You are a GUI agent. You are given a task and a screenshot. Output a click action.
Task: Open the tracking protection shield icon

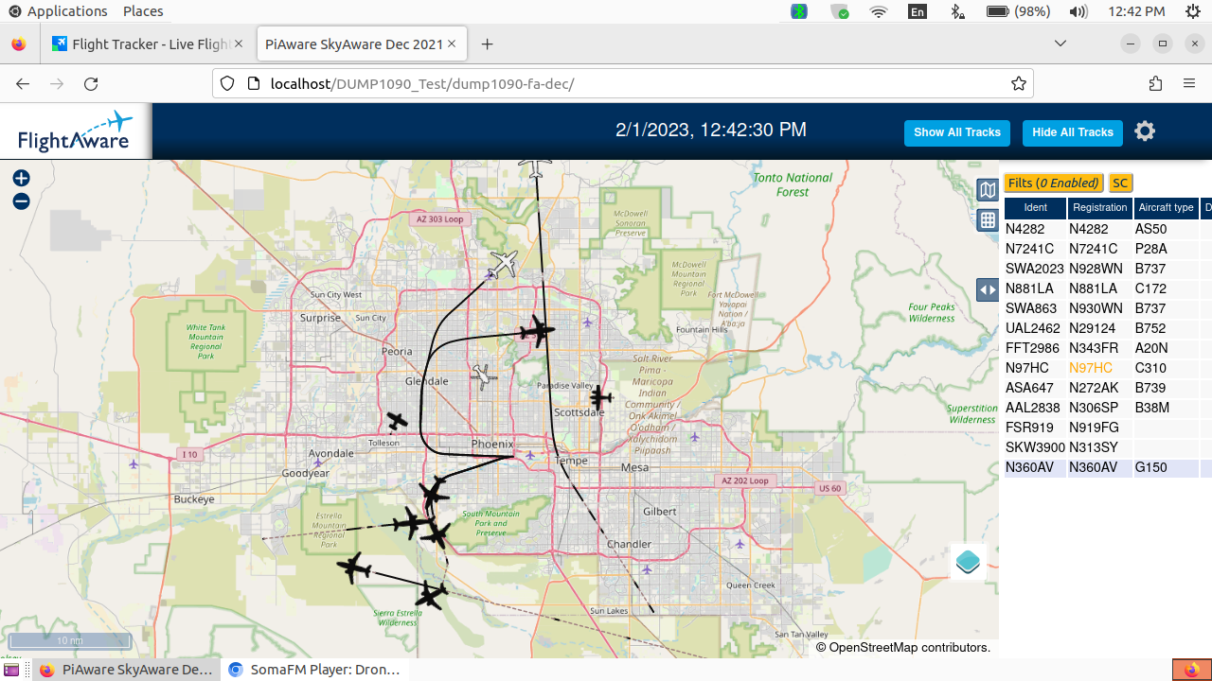pos(227,83)
